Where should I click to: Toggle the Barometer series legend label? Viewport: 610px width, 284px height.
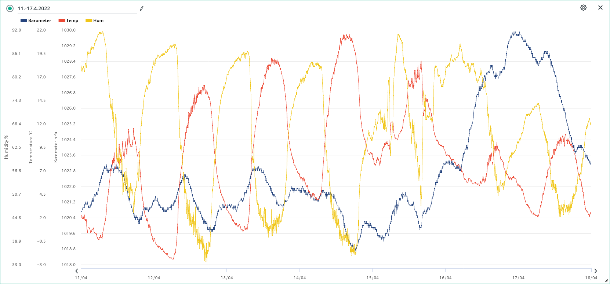(x=40, y=21)
